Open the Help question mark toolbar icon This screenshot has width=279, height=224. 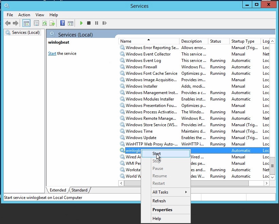pyautogui.click(x=62, y=23)
